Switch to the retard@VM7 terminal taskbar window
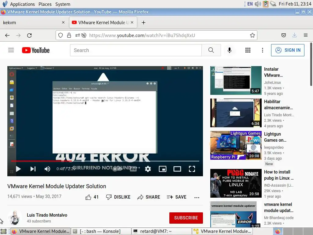 (162, 231)
